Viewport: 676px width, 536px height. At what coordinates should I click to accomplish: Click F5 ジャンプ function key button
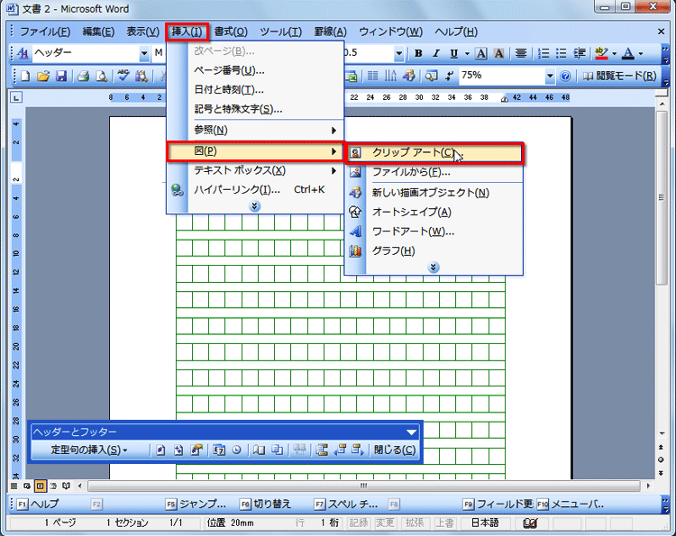(x=196, y=504)
